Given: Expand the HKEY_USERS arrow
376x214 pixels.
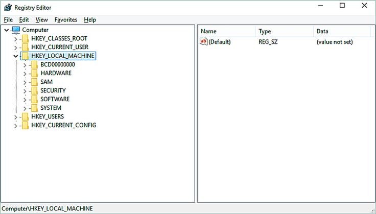Looking at the screenshot, I should coord(16,117).
